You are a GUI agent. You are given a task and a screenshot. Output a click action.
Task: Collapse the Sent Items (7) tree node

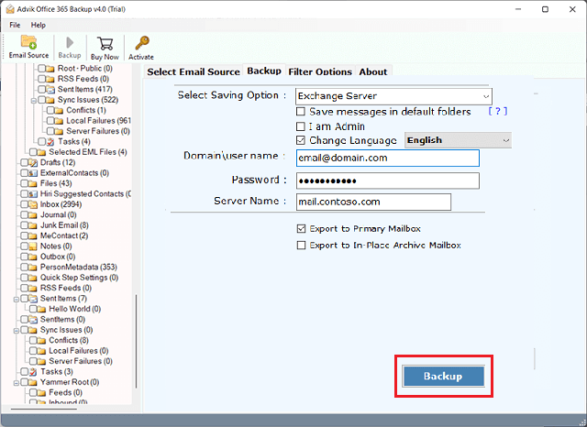click(17, 299)
